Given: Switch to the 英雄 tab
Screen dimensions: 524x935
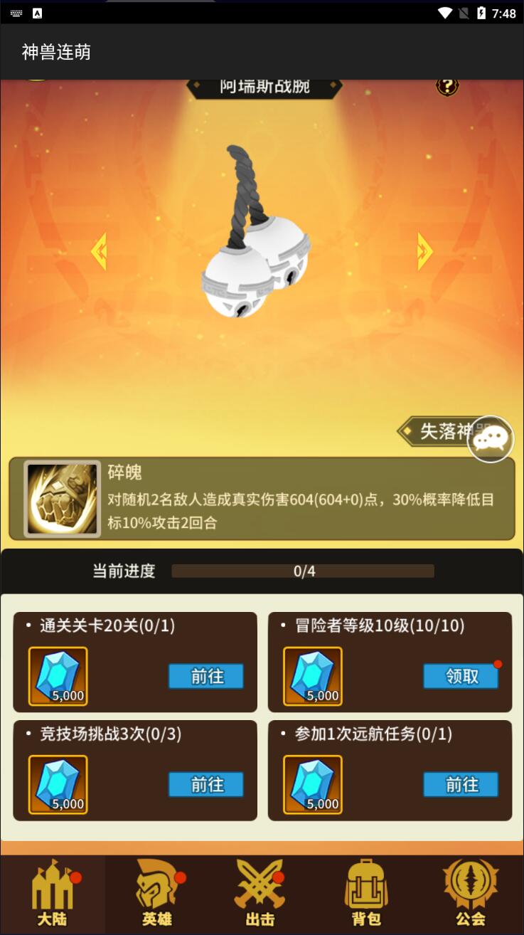Looking at the screenshot, I should 157,894.
